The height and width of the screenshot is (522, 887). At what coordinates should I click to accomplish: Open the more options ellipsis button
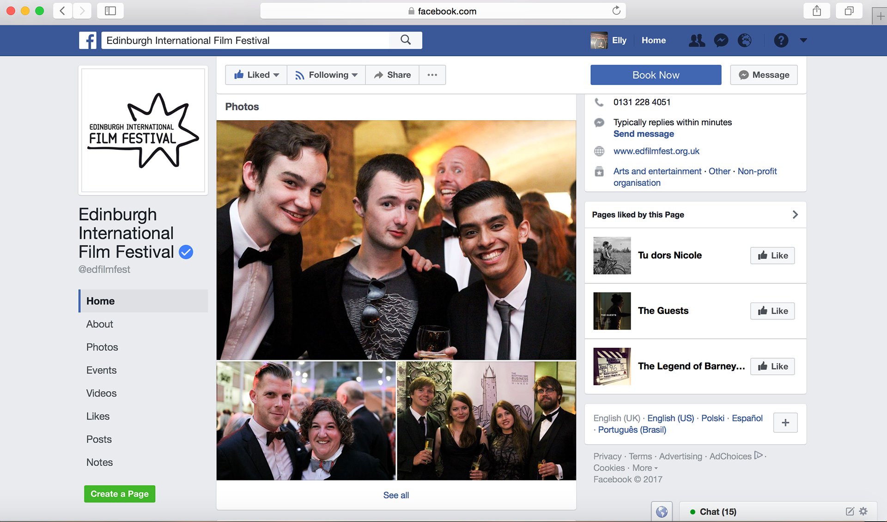coord(432,75)
